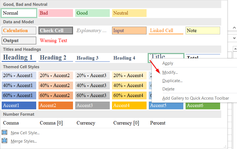The width and height of the screenshot is (237, 149).
Task: Apply 60% - Accent1 style
Action: click(19, 95)
